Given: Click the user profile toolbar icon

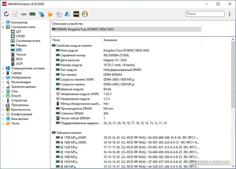Looking at the screenshot, I should point(67,14).
